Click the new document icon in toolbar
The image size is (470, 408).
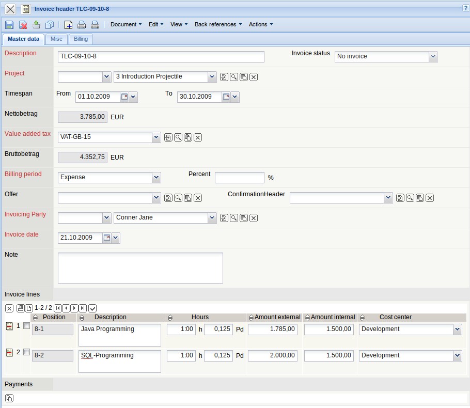tap(68, 25)
